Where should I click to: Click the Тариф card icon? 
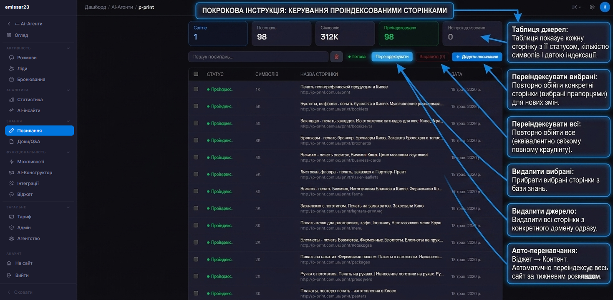pyautogui.click(x=12, y=217)
